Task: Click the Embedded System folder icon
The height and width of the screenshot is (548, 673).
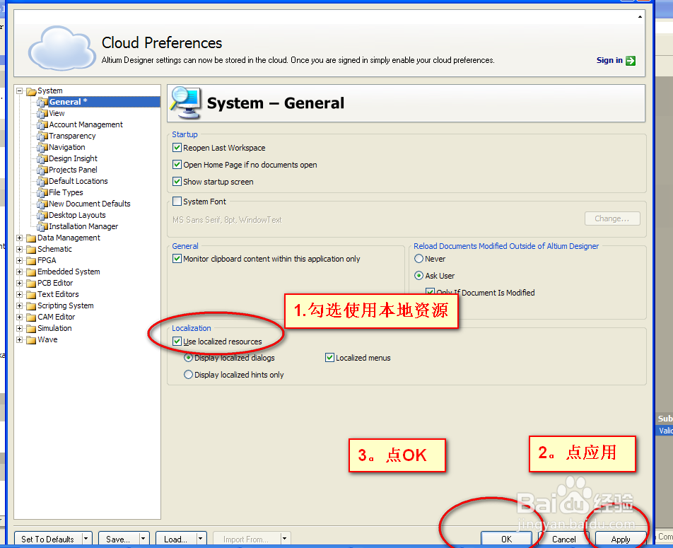Action: click(31, 272)
